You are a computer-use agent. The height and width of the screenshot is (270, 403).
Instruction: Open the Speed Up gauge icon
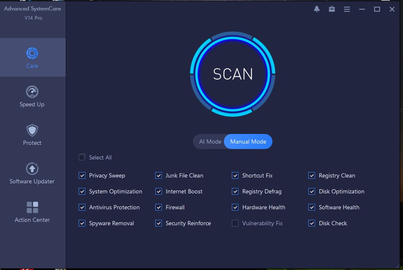pos(32,92)
